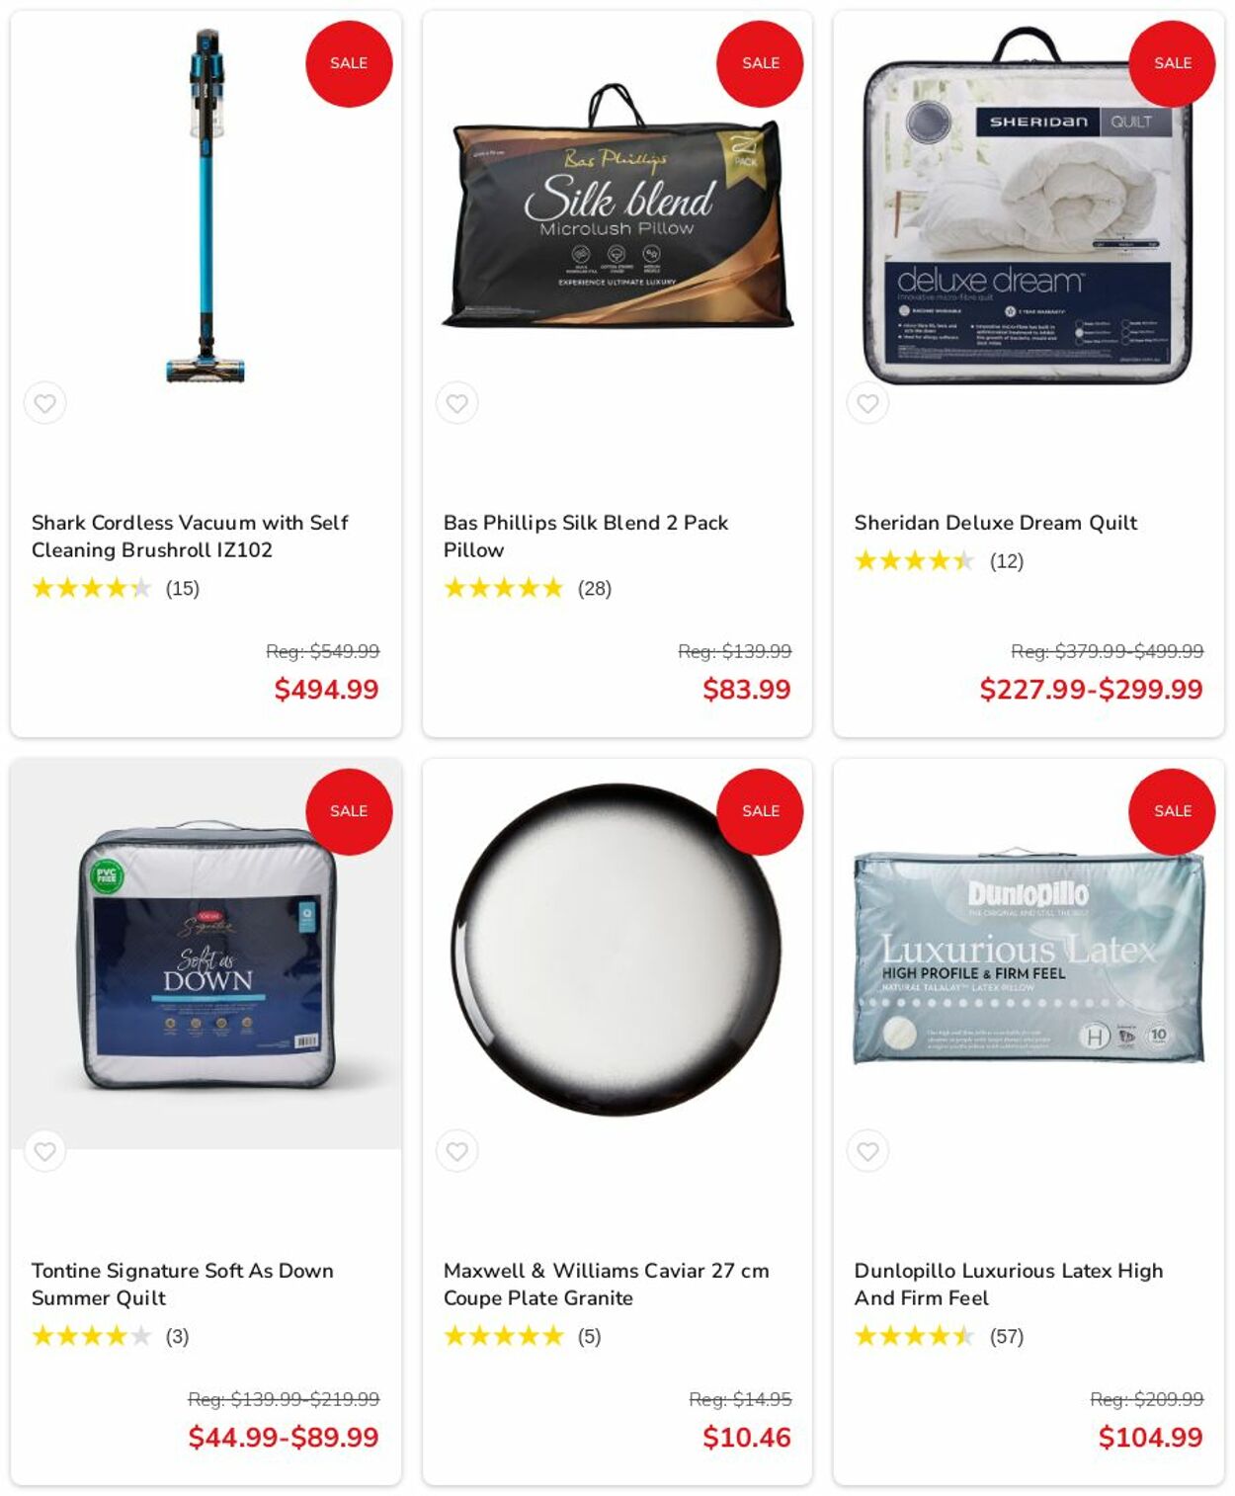Viewport: 1235px width, 1496px height.
Task: Click SALE badge on Dunlopillo pillow
Action: pos(1172,811)
